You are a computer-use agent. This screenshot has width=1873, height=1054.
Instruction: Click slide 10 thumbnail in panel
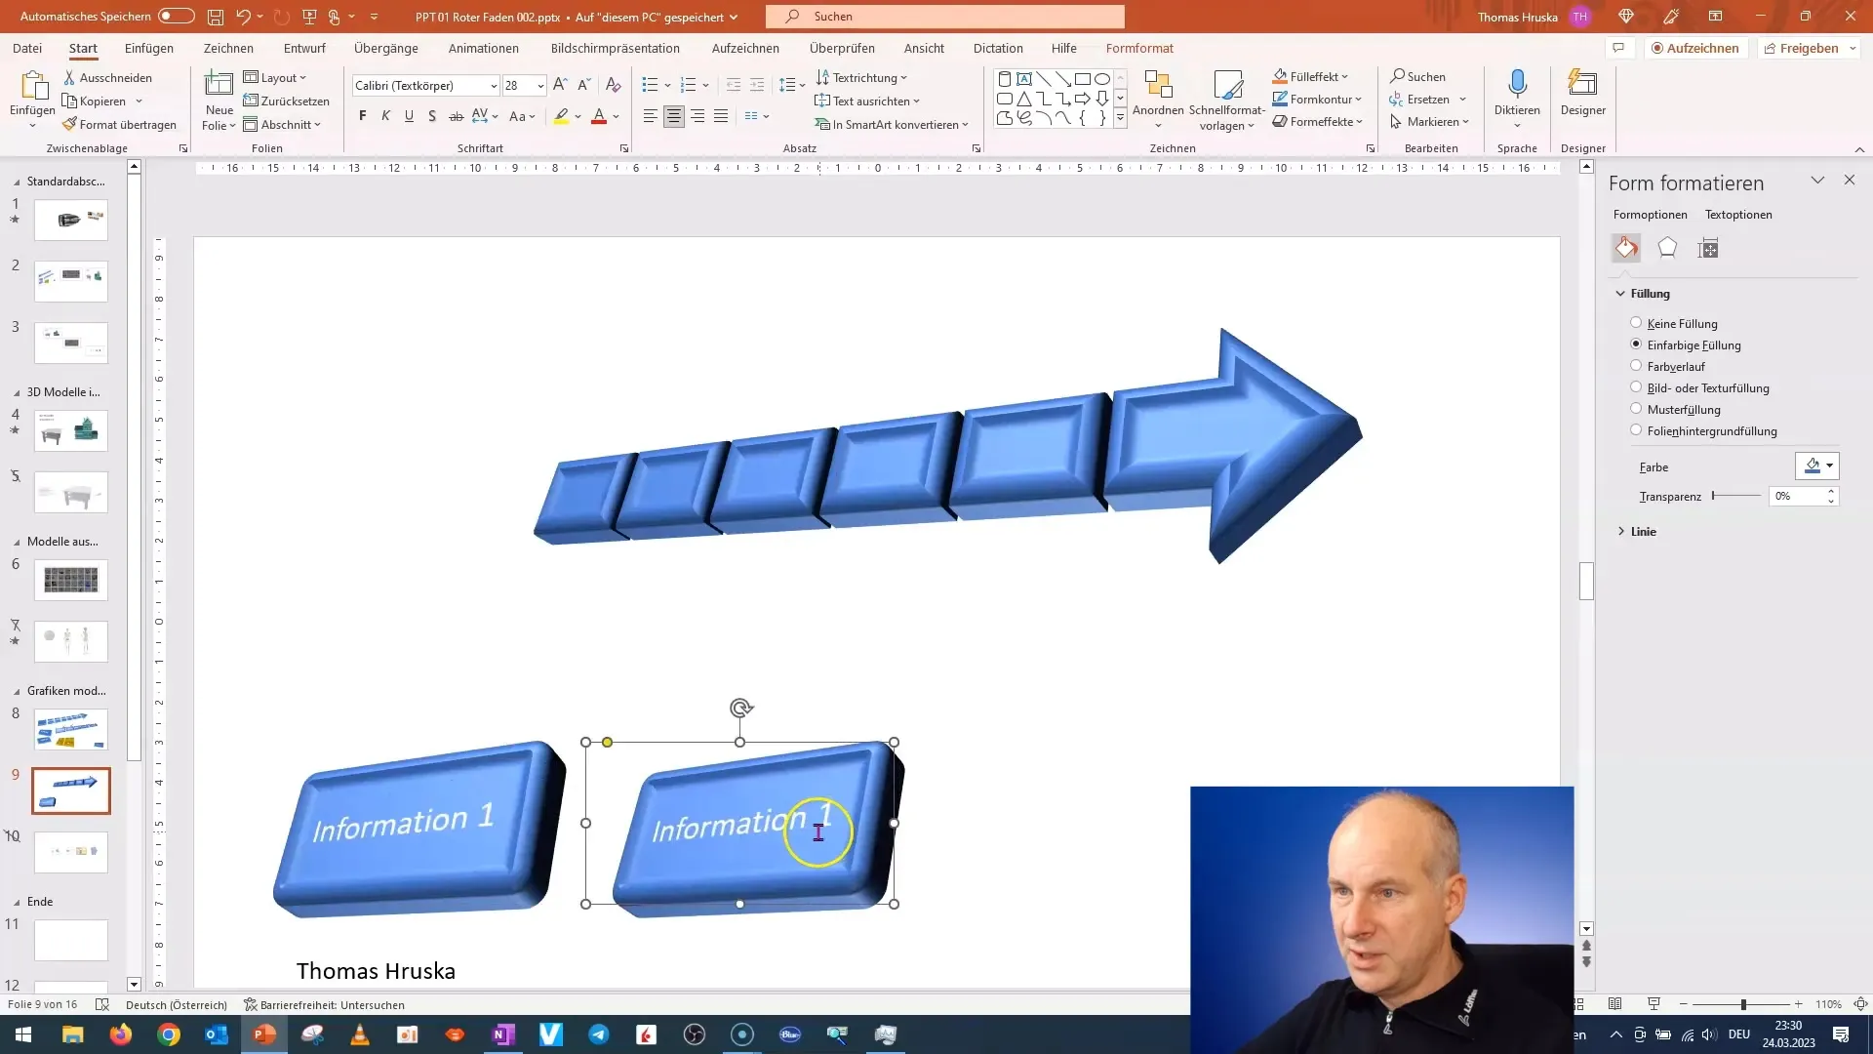click(x=71, y=852)
